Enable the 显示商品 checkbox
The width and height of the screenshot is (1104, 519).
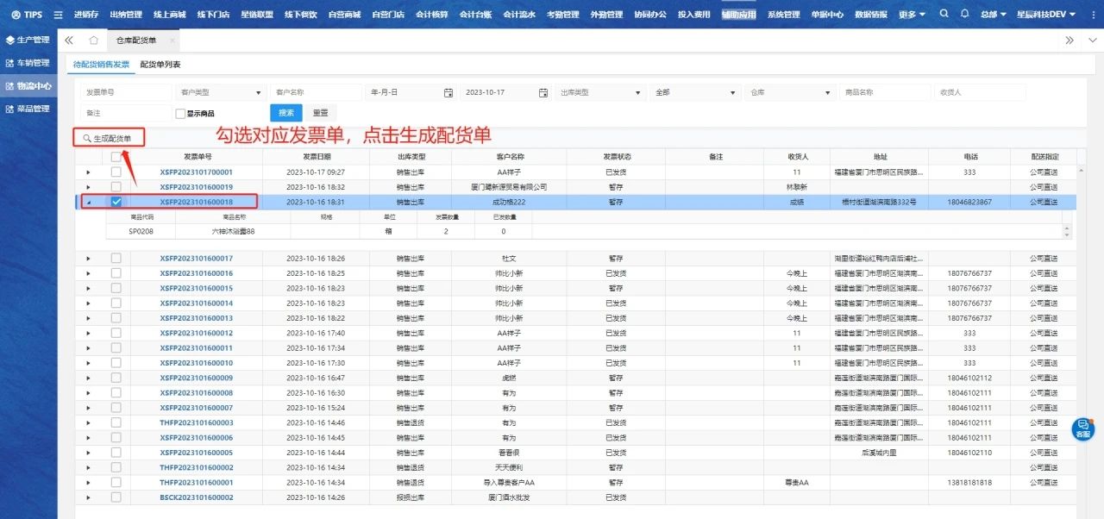[180, 113]
